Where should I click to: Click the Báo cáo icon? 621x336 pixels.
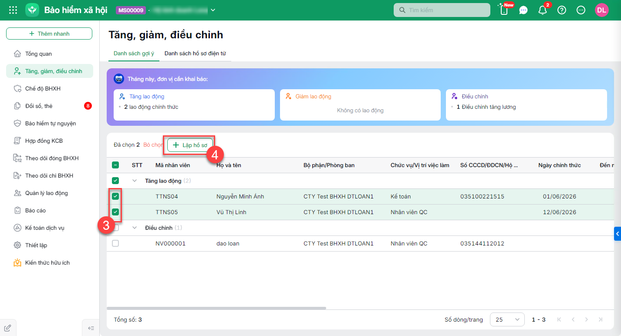tap(17, 210)
